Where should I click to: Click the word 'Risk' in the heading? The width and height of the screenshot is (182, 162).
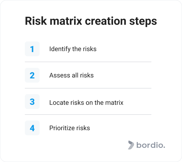click(x=36, y=21)
